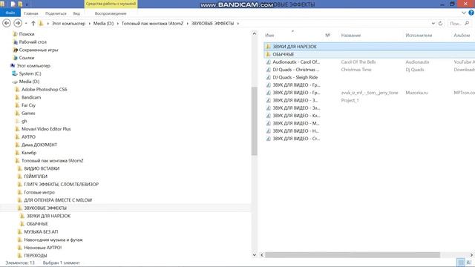Click the search magnifier icon
The height and width of the screenshot is (267, 475).
(467, 23)
